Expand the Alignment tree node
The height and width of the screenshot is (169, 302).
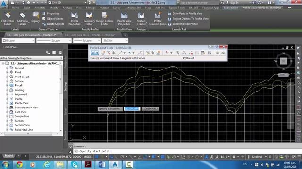[x=7, y=94]
